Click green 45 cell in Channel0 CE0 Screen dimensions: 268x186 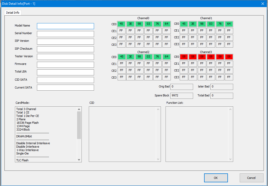pyautogui.click(x=121, y=24)
